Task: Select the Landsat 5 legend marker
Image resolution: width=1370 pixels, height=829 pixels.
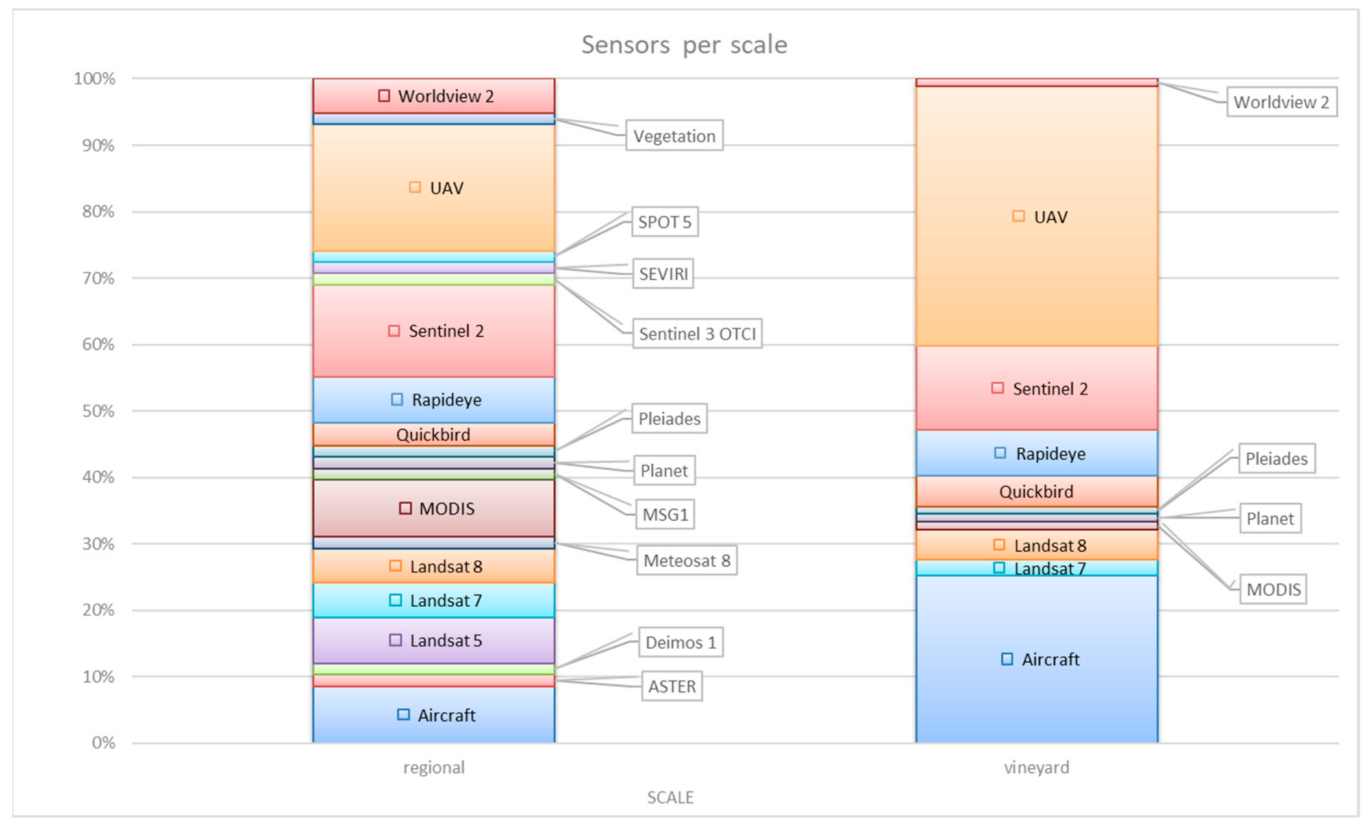Action: [x=395, y=640]
